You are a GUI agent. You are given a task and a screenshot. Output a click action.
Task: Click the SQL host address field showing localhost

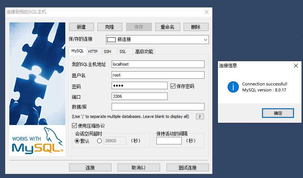tap(158, 64)
